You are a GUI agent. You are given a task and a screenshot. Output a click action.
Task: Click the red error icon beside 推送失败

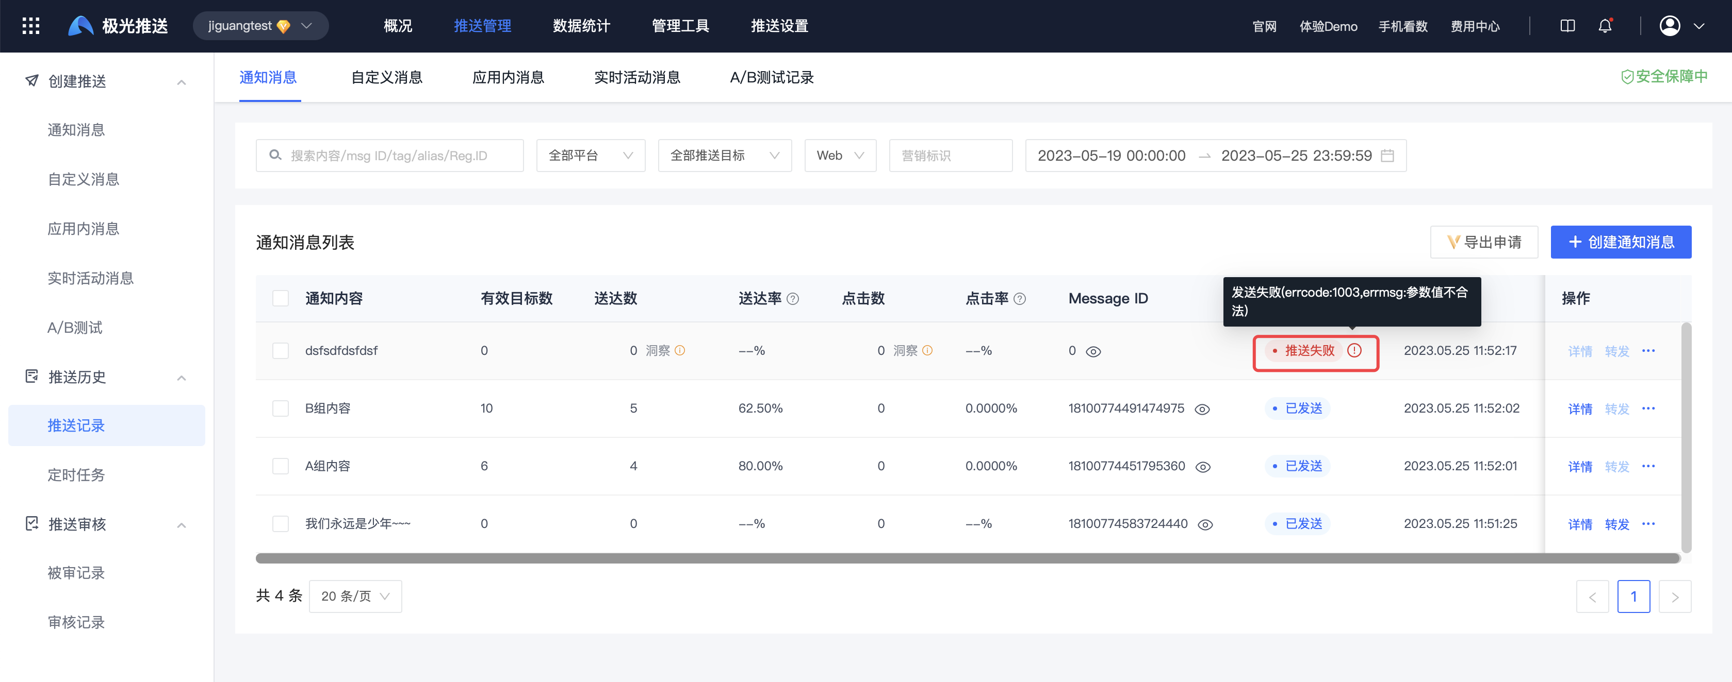(1354, 350)
